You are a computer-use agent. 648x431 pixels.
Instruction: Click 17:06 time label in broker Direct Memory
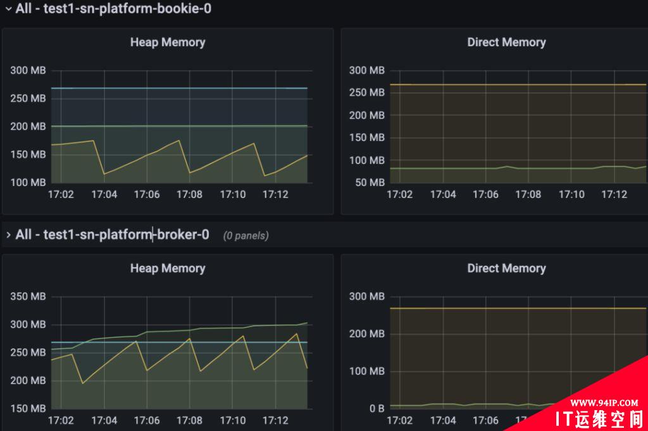(485, 420)
